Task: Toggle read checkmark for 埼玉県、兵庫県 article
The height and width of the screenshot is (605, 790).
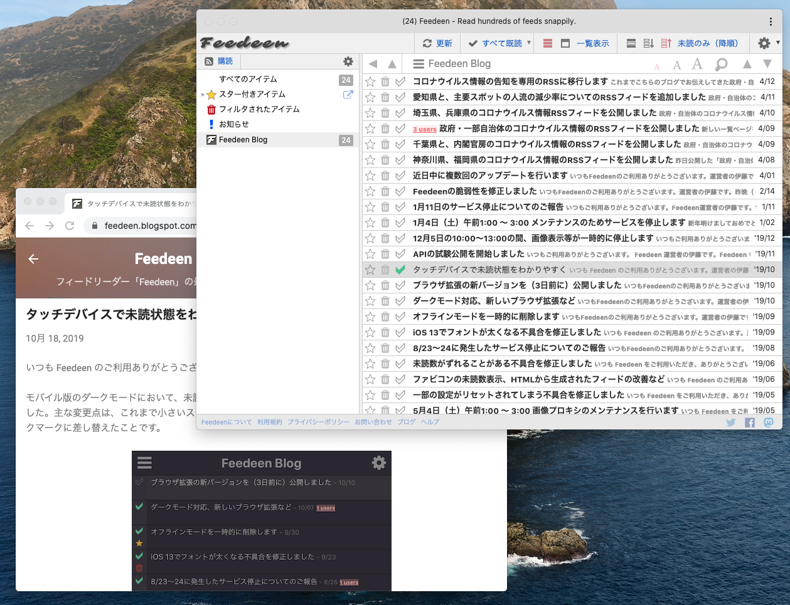Action: 400,113
